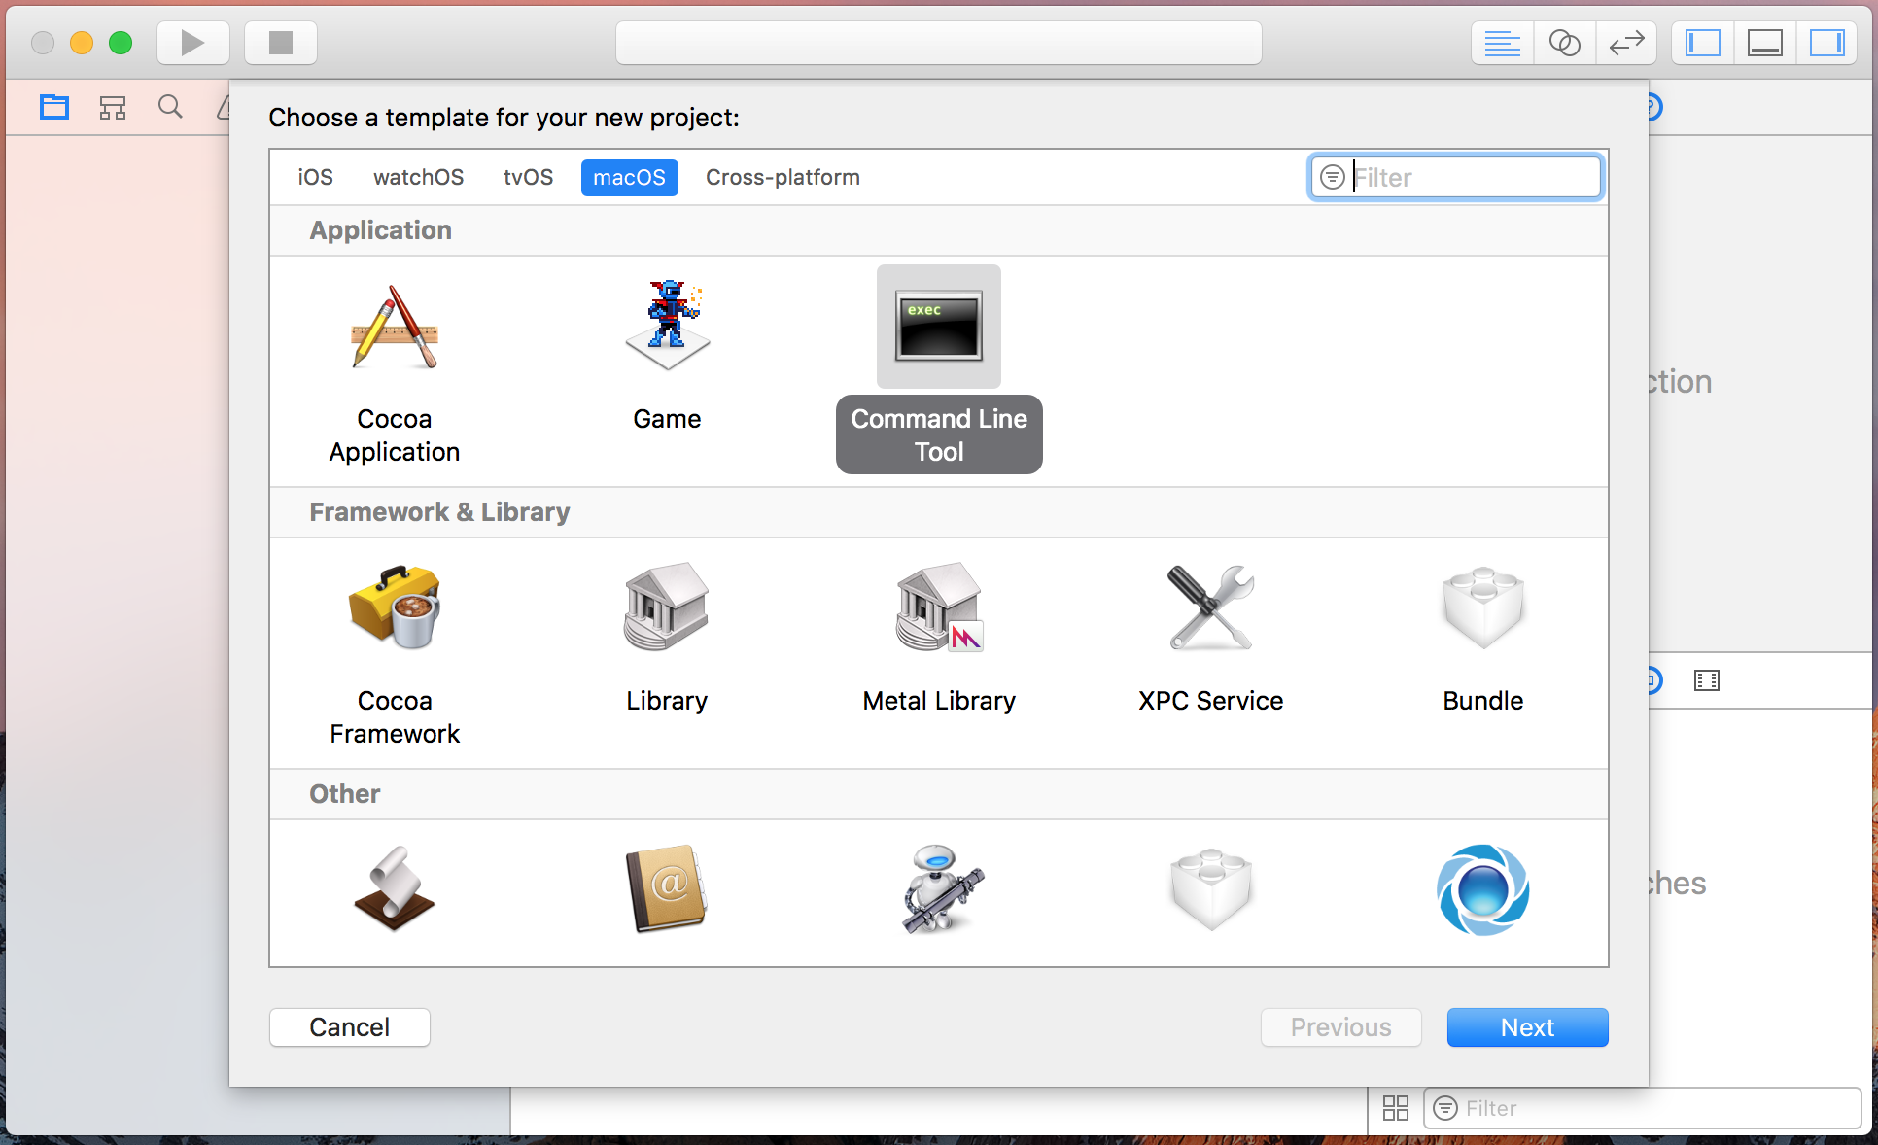Switch to the Cross-platform tab
Viewport: 1878px width, 1145px height.
pos(782,177)
